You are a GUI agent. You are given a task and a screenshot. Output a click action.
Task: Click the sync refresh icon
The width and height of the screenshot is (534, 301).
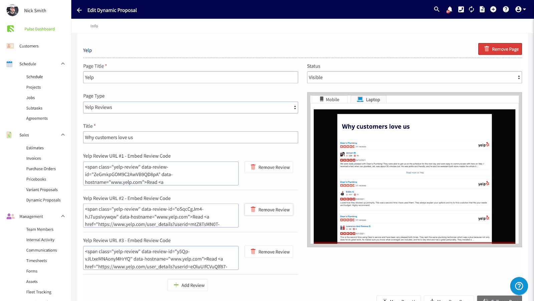point(471,9)
